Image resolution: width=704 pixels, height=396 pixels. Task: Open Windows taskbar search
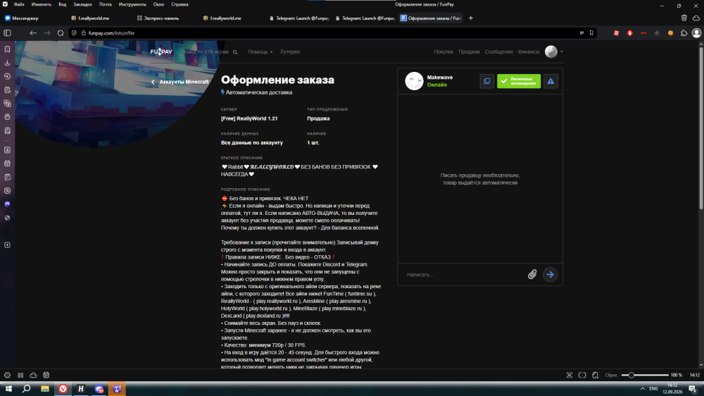(x=27, y=389)
